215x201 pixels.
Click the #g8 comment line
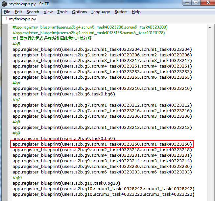coord(16,122)
